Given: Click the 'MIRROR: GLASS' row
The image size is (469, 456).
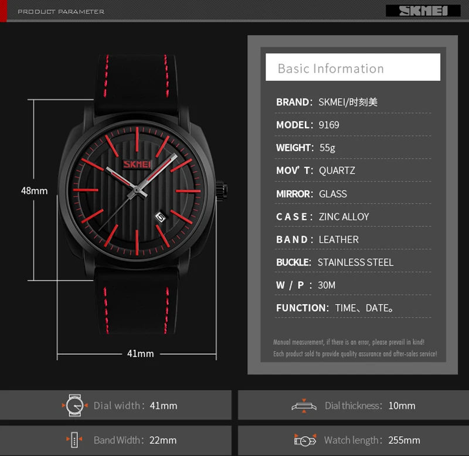Looking at the screenshot, I should click(x=353, y=194).
